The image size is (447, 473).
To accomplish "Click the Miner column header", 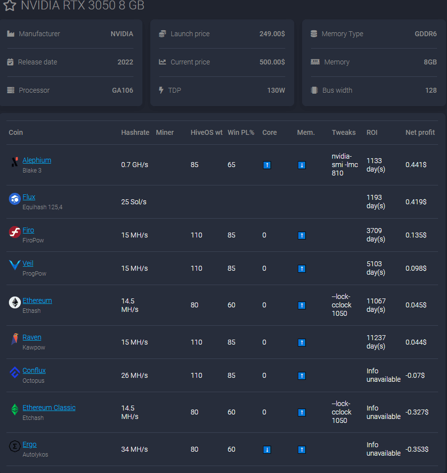I will tap(165, 132).
